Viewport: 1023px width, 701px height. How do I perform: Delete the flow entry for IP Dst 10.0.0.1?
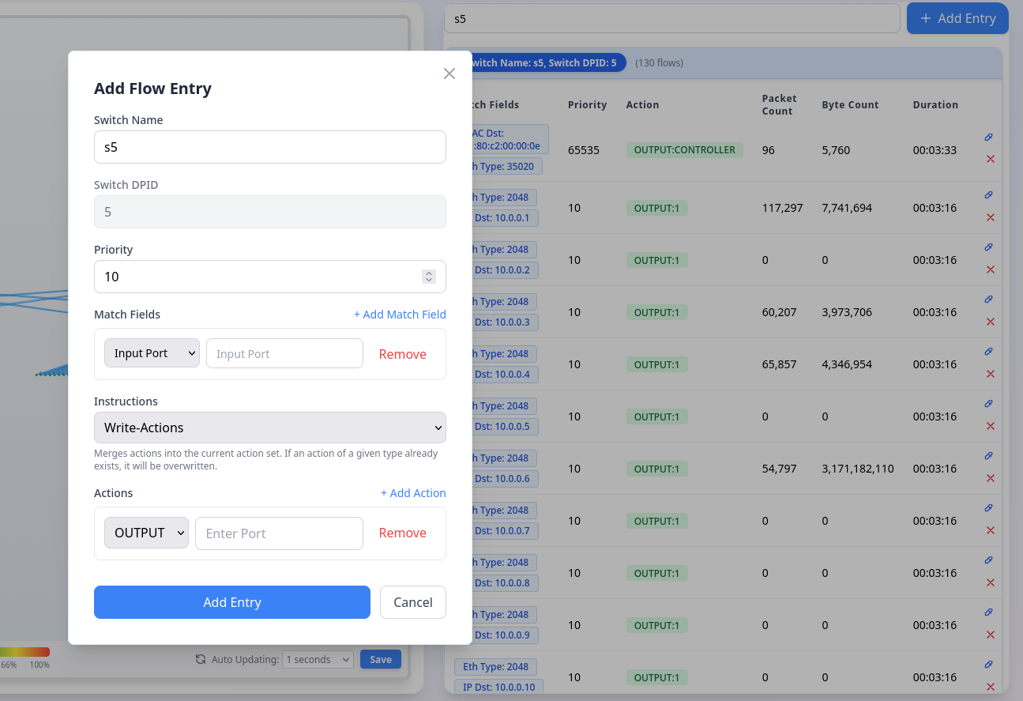click(990, 217)
